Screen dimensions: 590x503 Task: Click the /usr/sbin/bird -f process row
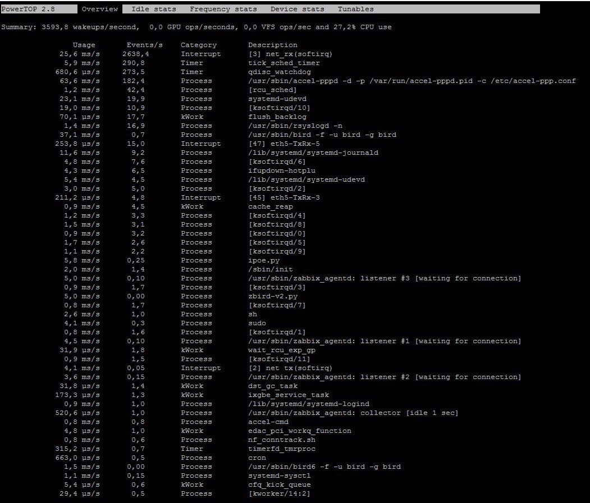click(x=228, y=135)
